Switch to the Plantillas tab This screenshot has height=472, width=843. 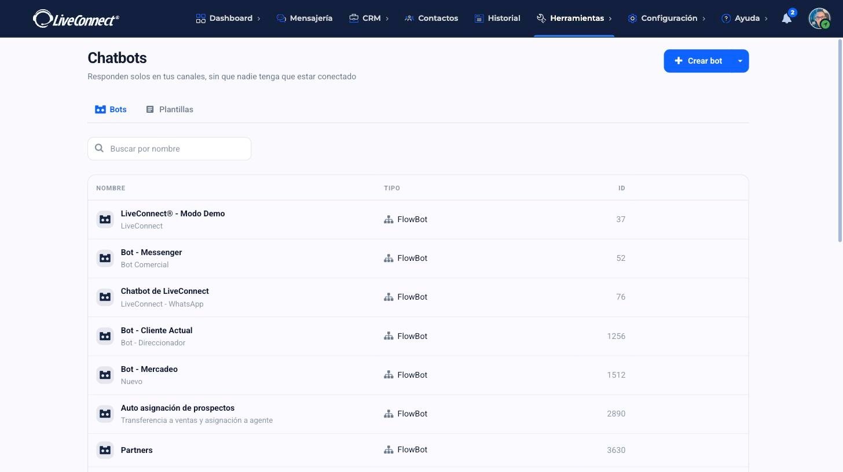coord(170,109)
